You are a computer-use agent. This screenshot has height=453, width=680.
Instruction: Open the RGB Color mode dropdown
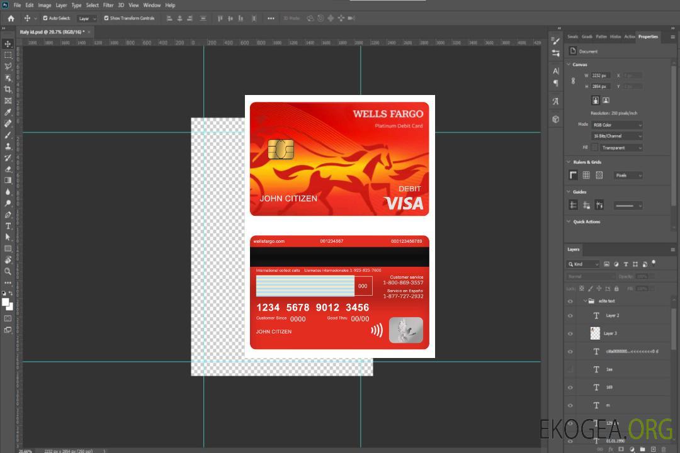pyautogui.click(x=616, y=125)
